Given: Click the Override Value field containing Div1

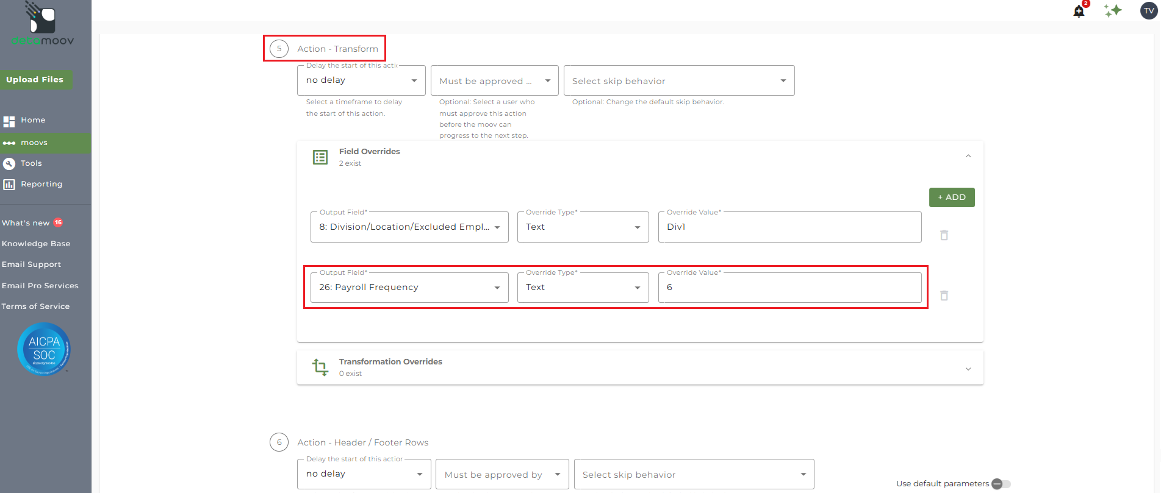Looking at the screenshot, I should 789,227.
